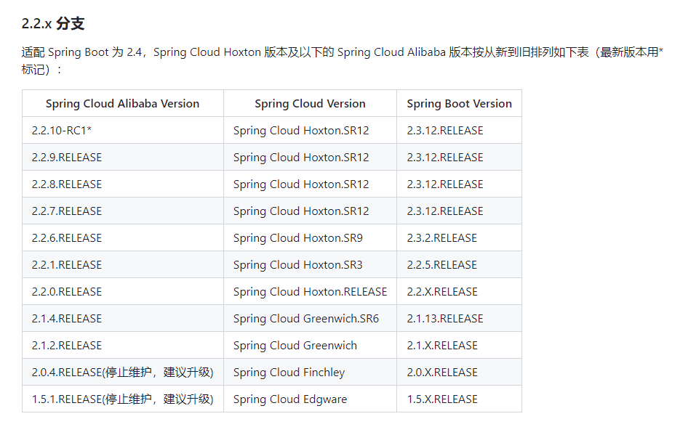This screenshot has height=427, width=688.
Task: Select the "2.1.4.RELEASE" cell
Action: click(x=122, y=318)
